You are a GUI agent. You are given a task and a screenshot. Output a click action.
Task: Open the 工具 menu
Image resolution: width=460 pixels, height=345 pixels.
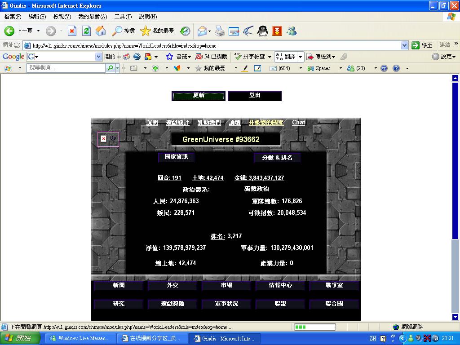click(x=123, y=17)
